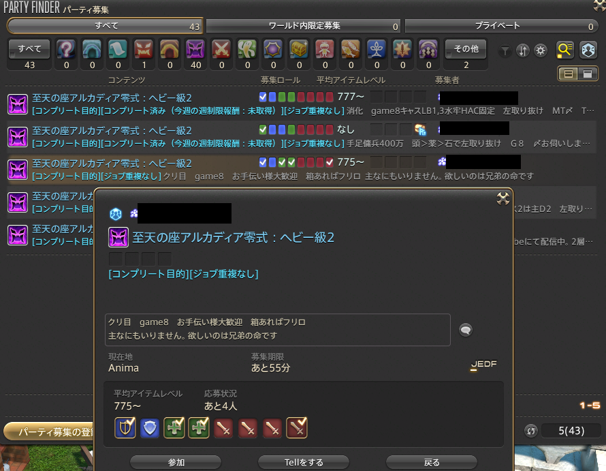Select the teal scroll Guildhests category icon

point(118,49)
